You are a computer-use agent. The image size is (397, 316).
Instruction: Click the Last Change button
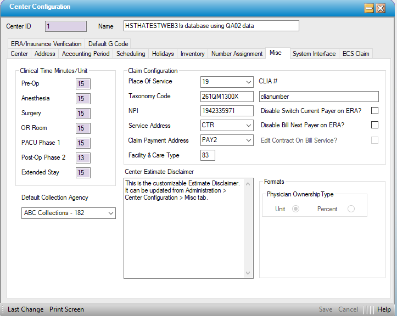pyautogui.click(x=26, y=309)
